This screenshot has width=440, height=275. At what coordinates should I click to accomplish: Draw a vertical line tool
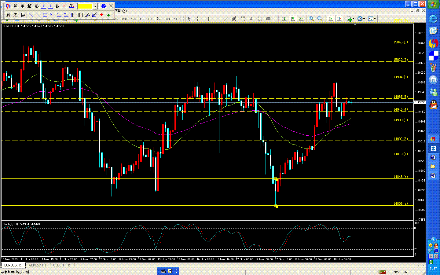pos(209,19)
